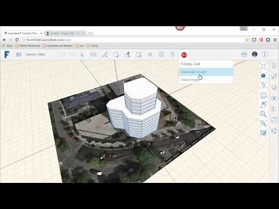Click the browser Back arrow
Image resolution: width=279 pixels, height=209 pixels.
coord(4,40)
